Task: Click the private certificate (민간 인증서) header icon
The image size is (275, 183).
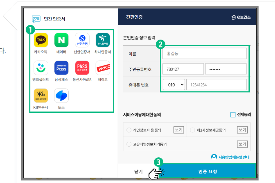Action: coord(36,19)
